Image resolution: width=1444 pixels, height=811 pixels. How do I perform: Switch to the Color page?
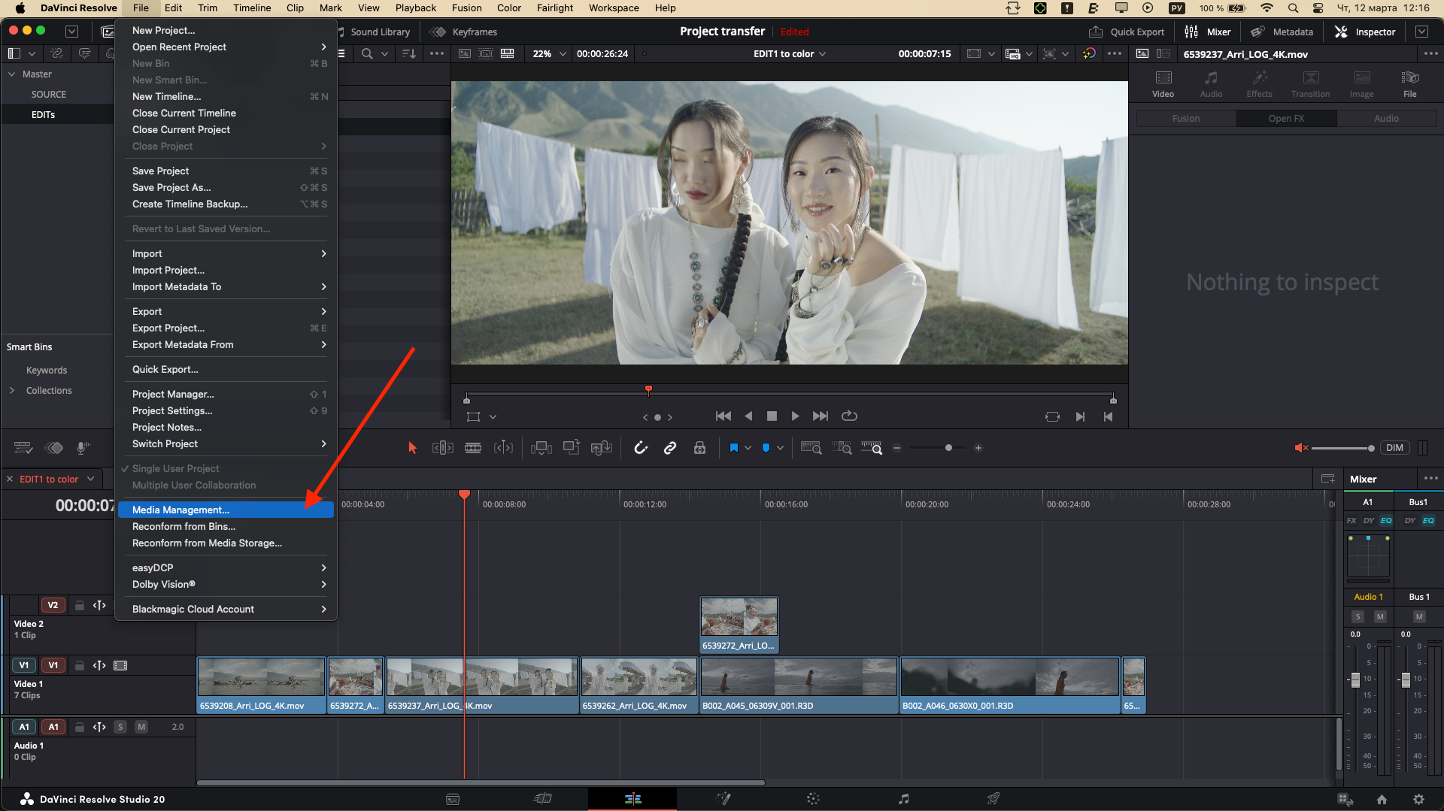[x=813, y=799]
